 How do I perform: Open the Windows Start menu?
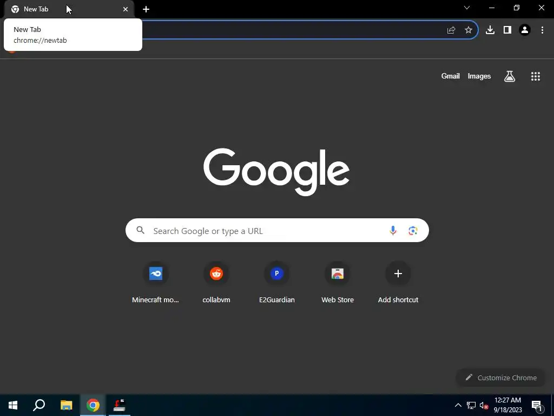pos(13,405)
